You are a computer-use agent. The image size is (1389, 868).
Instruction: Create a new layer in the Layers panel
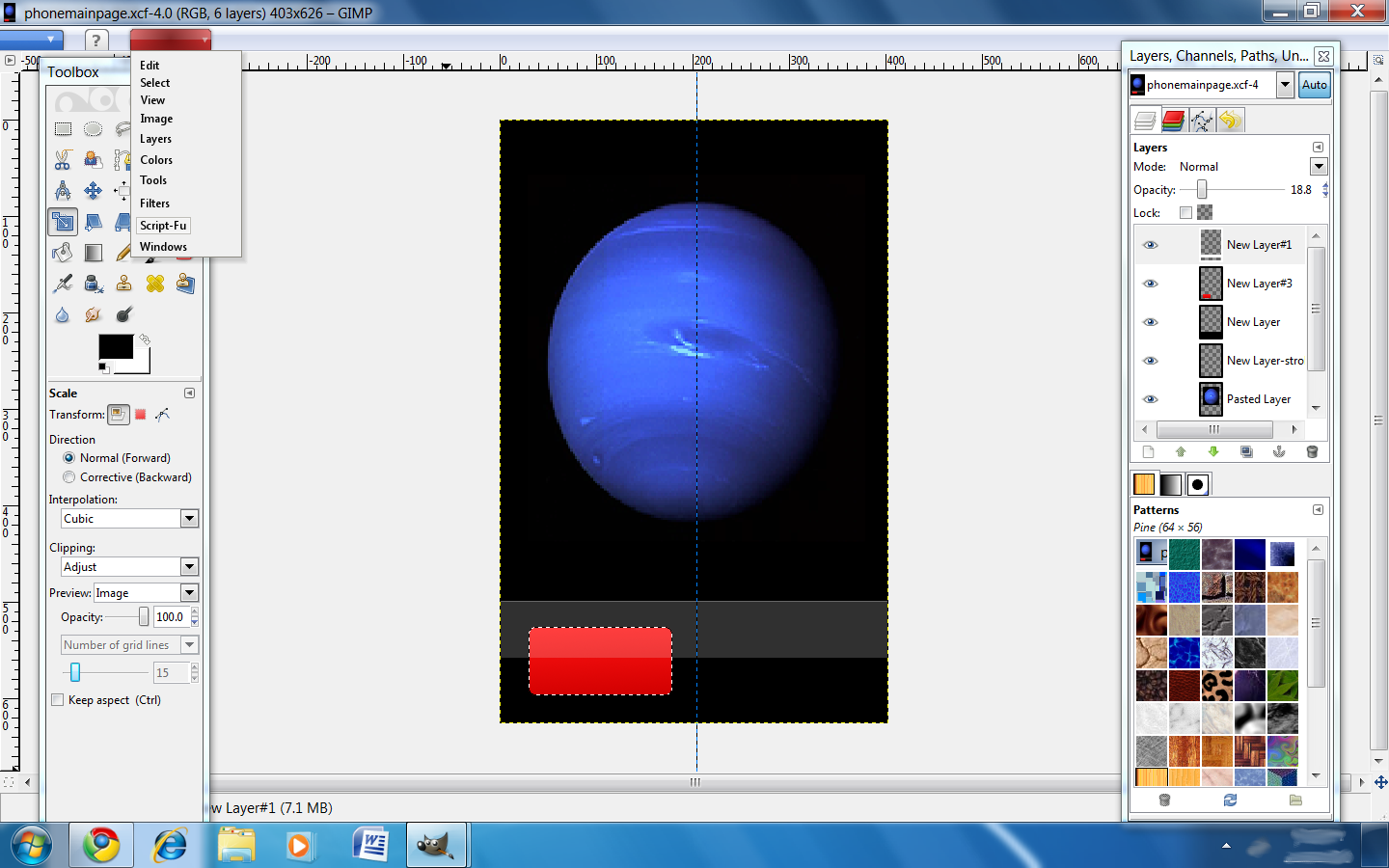tap(1148, 451)
